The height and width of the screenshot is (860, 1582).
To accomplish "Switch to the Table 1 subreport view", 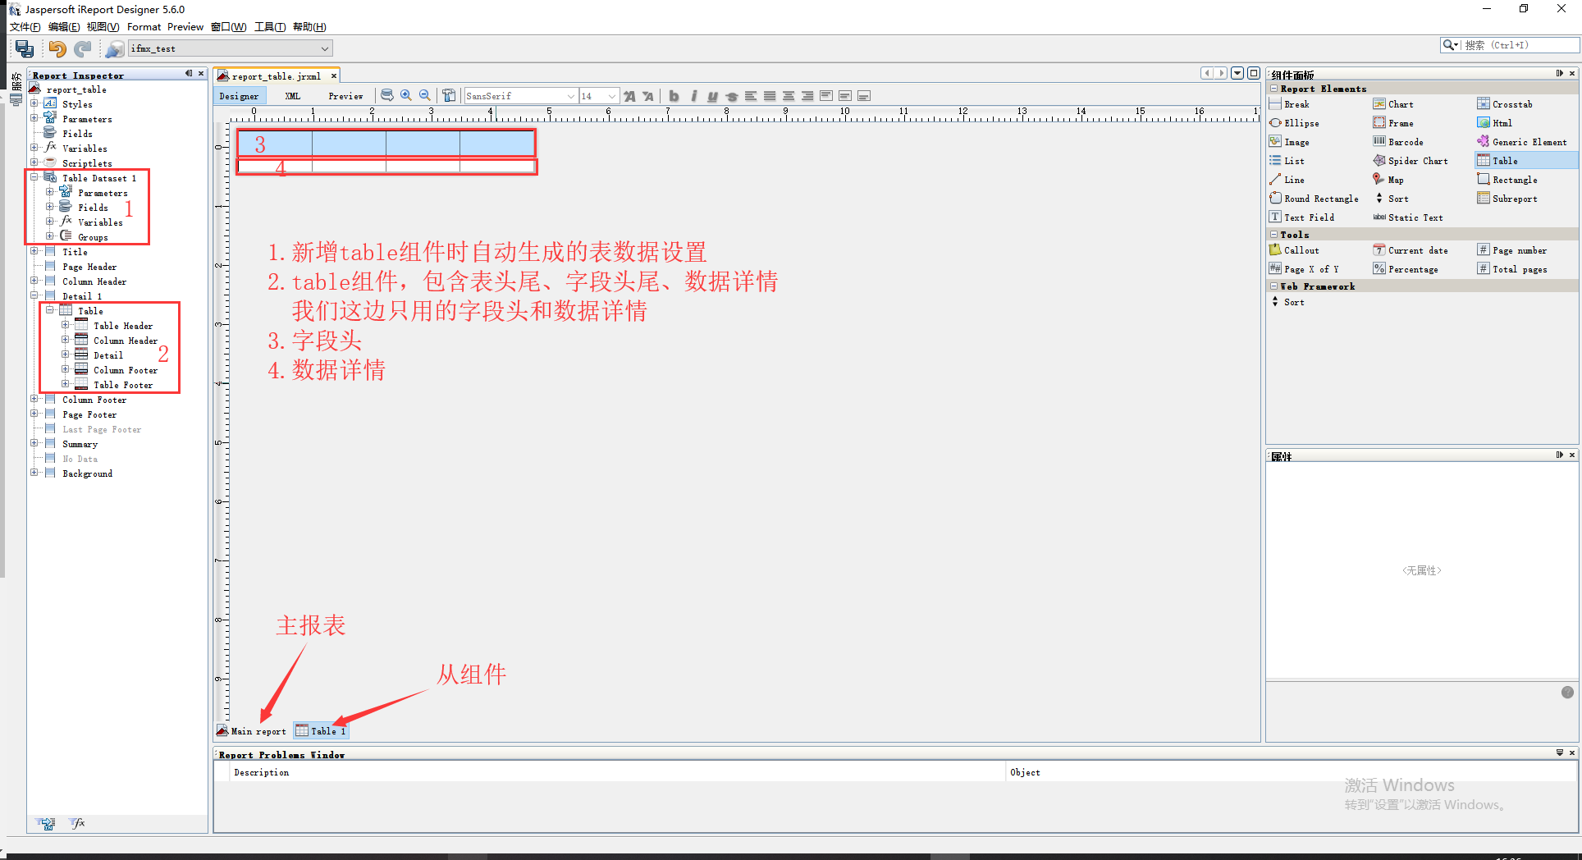I will click(321, 730).
